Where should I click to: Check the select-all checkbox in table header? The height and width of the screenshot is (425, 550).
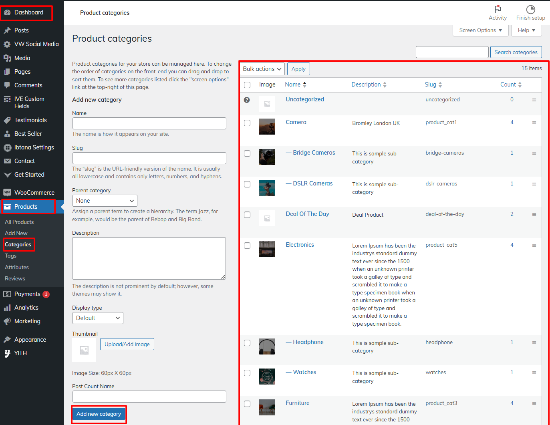coord(247,85)
